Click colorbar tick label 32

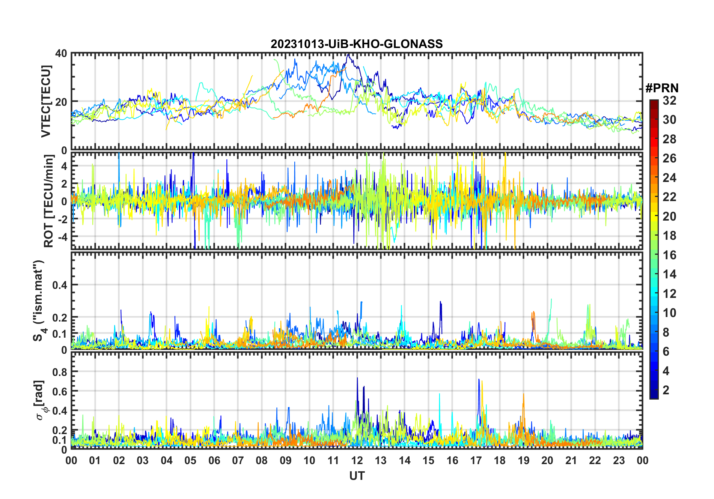669,101
